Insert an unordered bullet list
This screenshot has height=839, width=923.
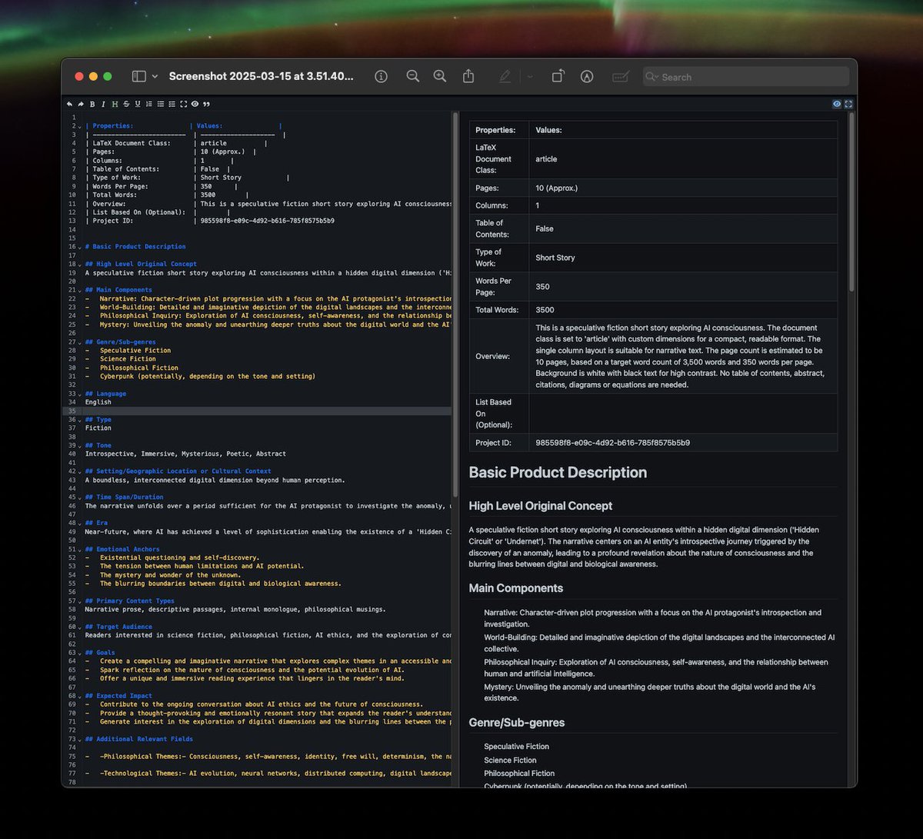(161, 104)
